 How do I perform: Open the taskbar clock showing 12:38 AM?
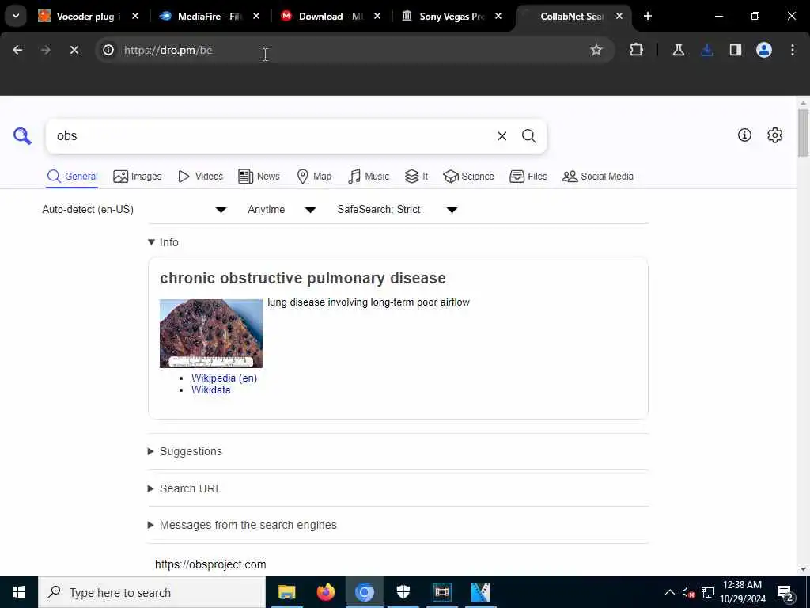742,592
